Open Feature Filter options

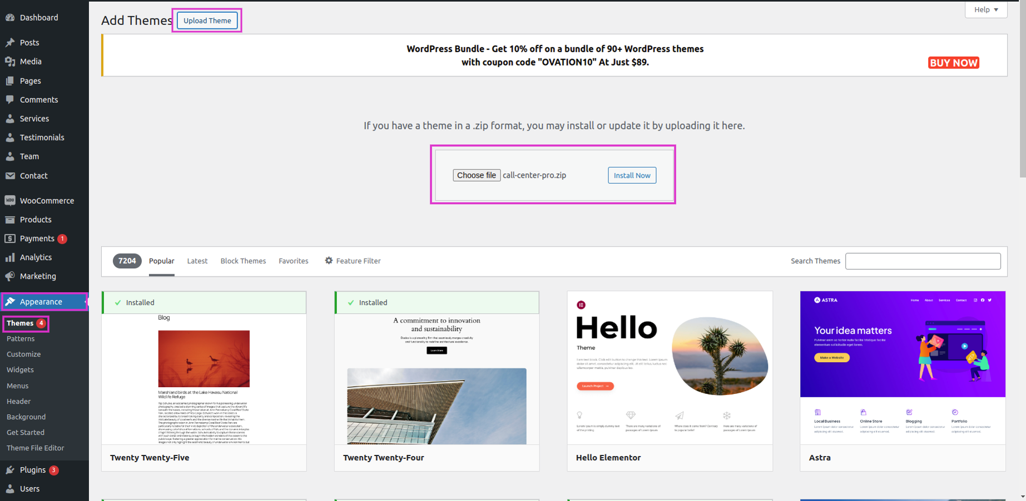click(x=353, y=261)
